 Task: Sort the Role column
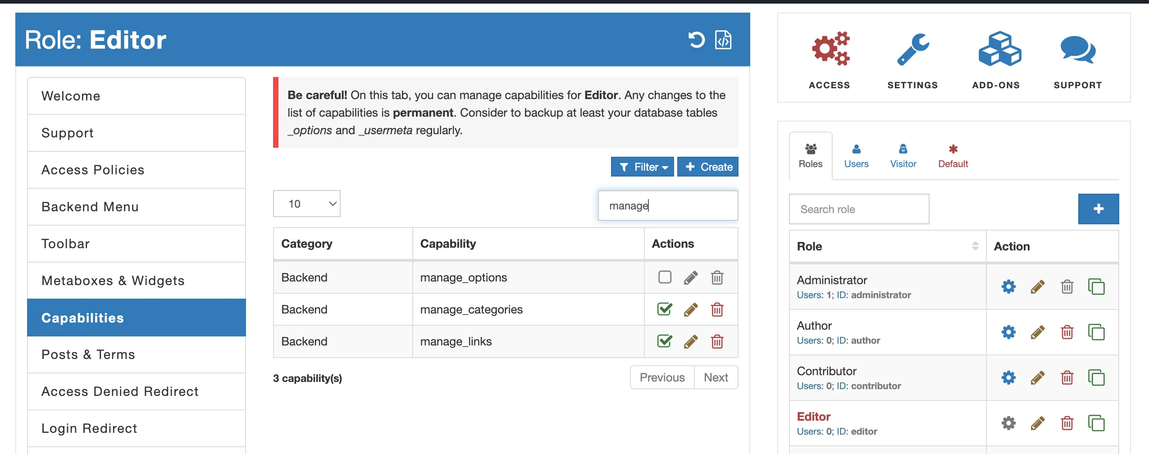(x=975, y=246)
